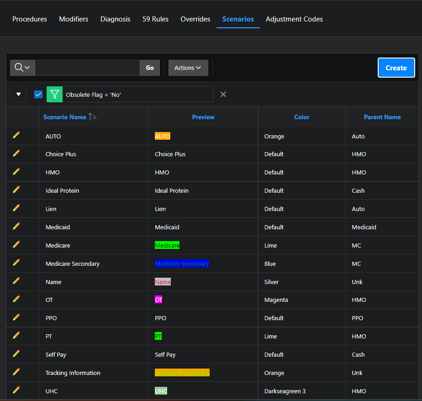Sort by Scenario Name column header
Viewport: 422px width, 401px height.
pyautogui.click(x=64, y=117)
